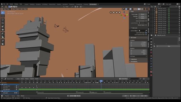The image size is (181, 102).
Task: Play the animation forward
Action: pos(76,96)
